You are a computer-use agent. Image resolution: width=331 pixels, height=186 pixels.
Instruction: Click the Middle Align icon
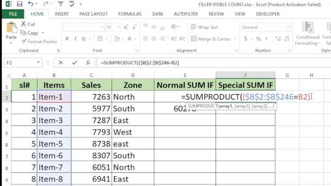(154, 27)
